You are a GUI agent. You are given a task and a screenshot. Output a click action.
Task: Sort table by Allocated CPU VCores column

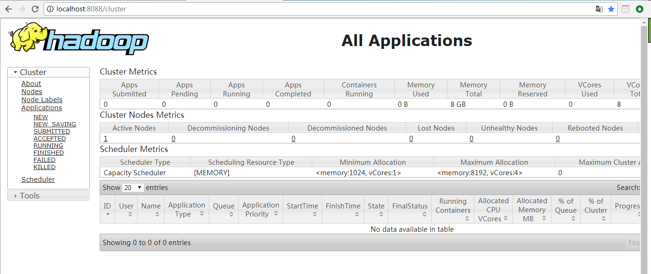(493, 209)
